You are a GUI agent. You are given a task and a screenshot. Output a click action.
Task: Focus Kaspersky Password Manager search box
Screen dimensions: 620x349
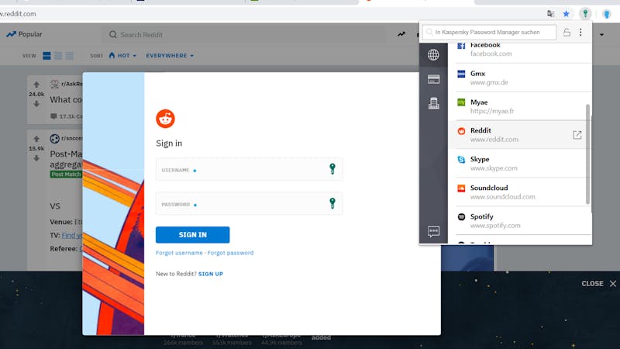[489, 32]
